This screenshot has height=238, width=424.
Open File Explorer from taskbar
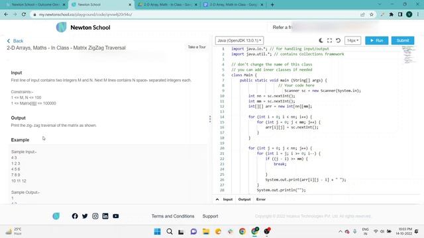[206, 231]
